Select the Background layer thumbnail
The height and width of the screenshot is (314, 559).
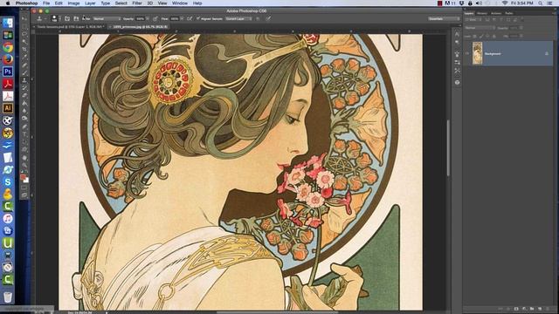pyautogui.click(x=478, y=53)
